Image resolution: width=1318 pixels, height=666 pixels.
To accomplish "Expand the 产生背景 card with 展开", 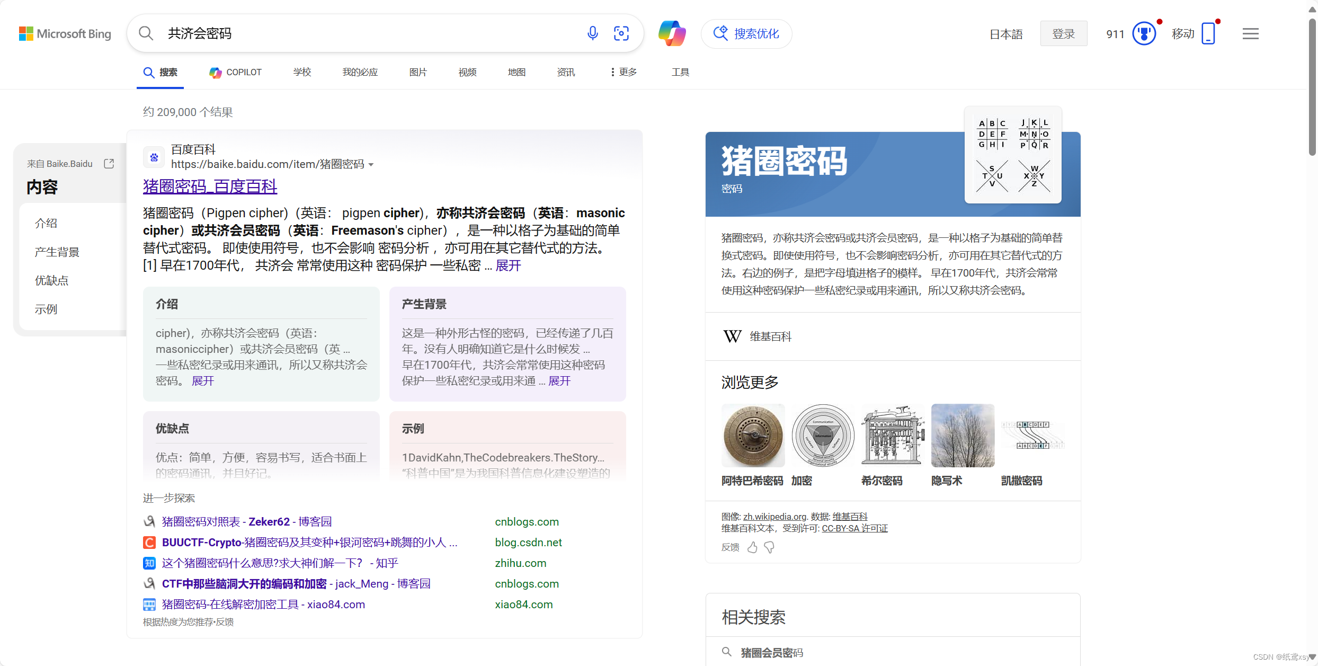I will pyautogui.click(x=559, y=381).
